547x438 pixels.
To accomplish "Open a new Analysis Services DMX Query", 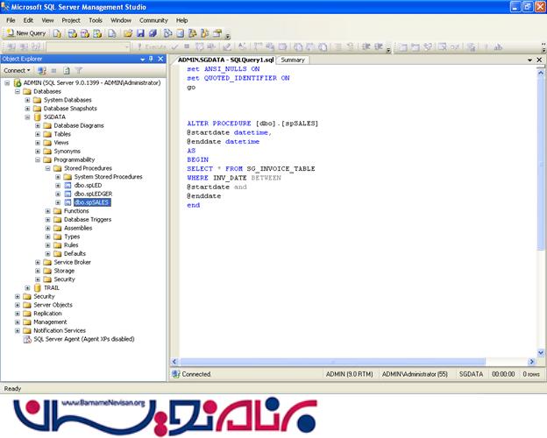I will (x=85, y=33).
